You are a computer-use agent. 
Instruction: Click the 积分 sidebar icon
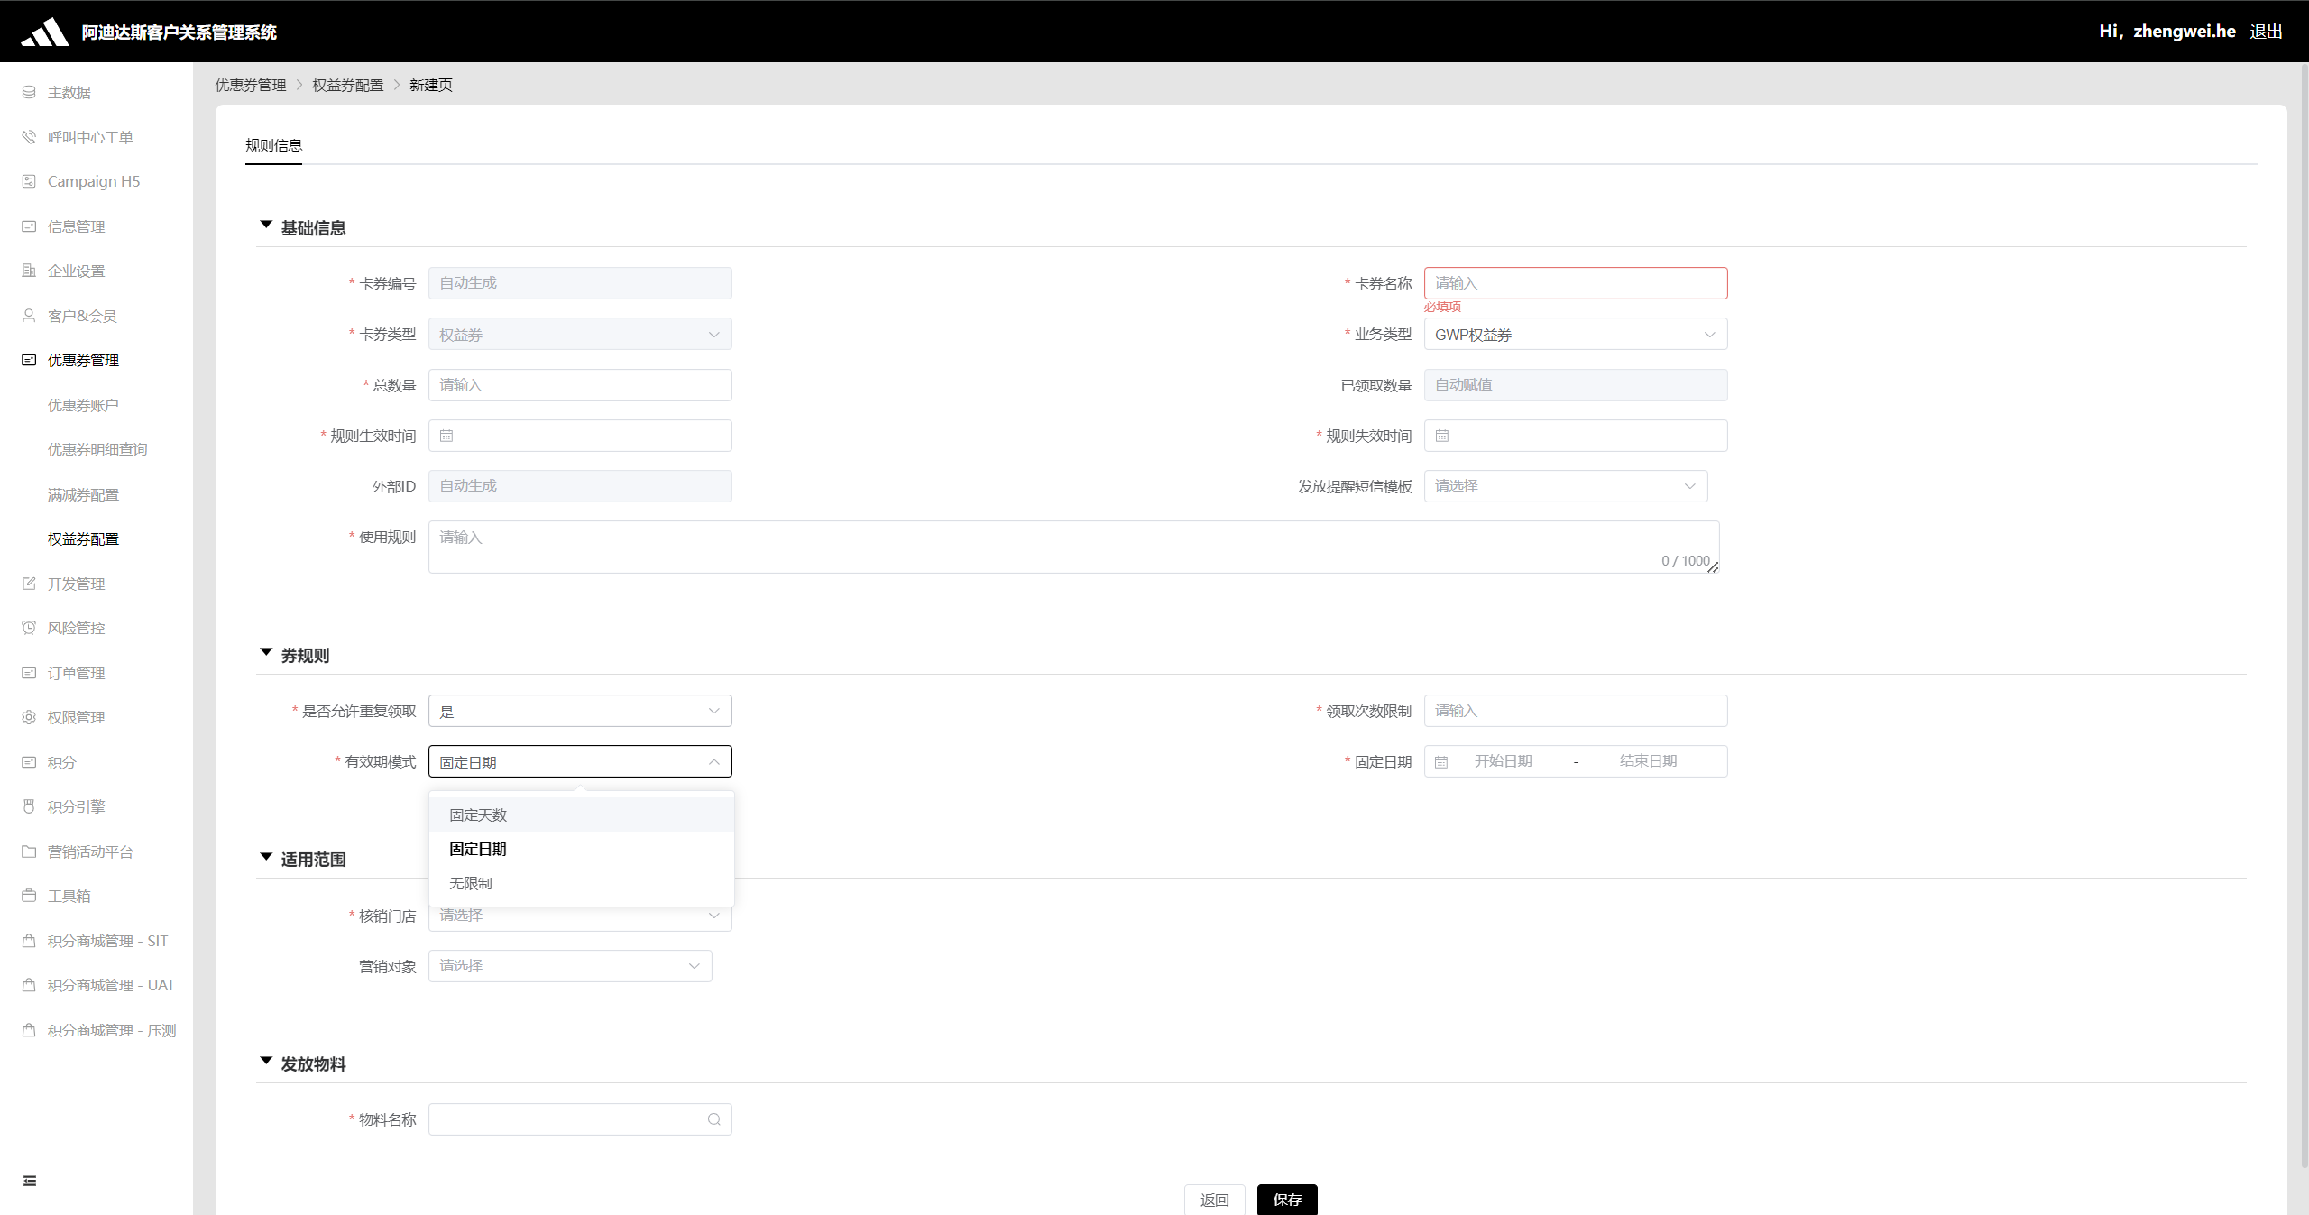point(29,762)
